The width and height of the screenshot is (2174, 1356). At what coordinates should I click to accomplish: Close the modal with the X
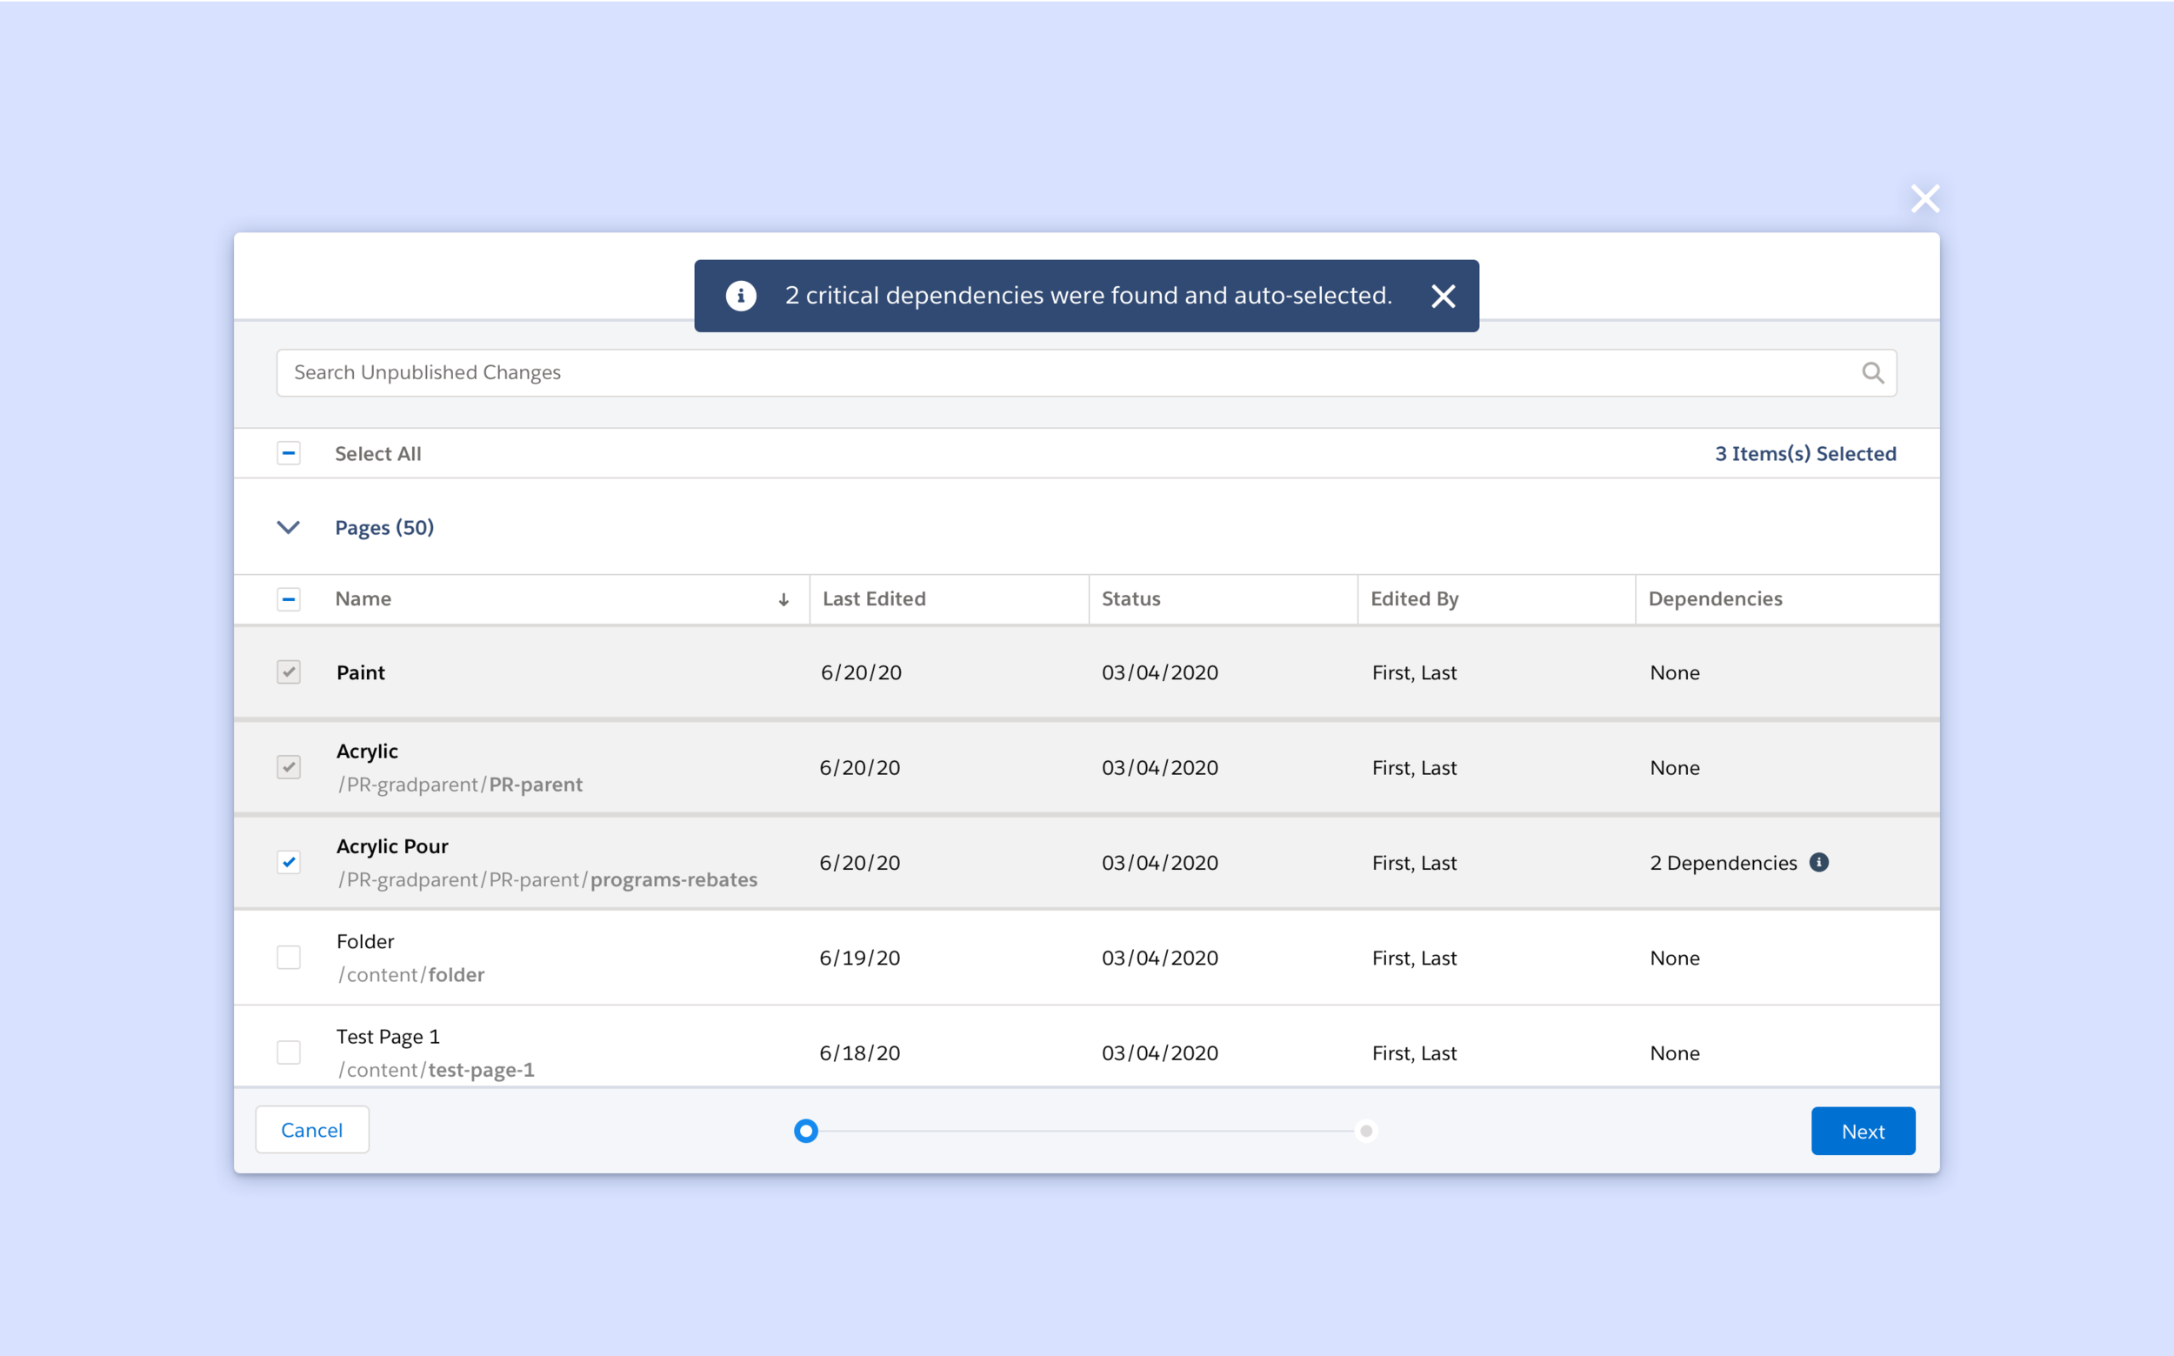pyautogui.click(x=1924, y=199)
